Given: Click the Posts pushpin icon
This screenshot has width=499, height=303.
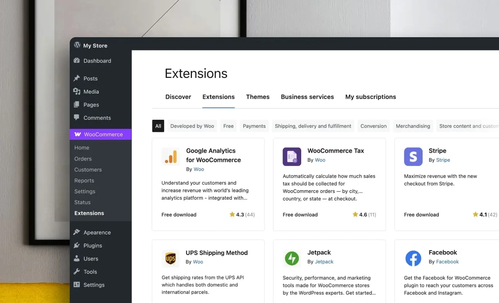Looking at the screenshot, I should (x=77, y=78).
